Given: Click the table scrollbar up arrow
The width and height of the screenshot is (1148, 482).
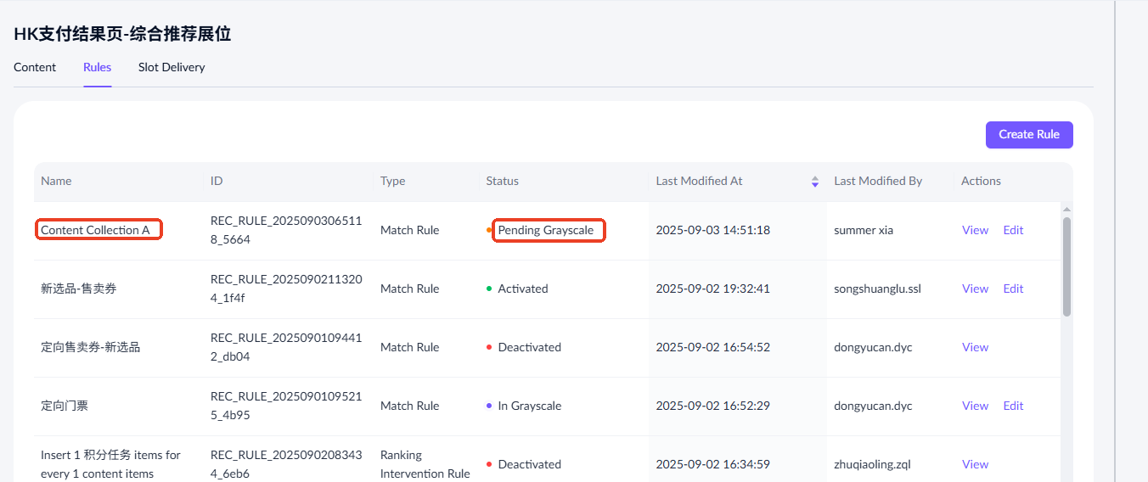Looking at the screenshot, I should [1066, 210].
